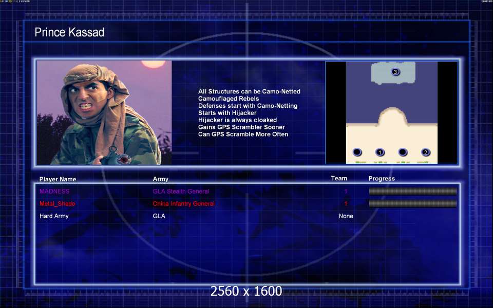Click team 'None' for Hard Army

coord(346,216)
